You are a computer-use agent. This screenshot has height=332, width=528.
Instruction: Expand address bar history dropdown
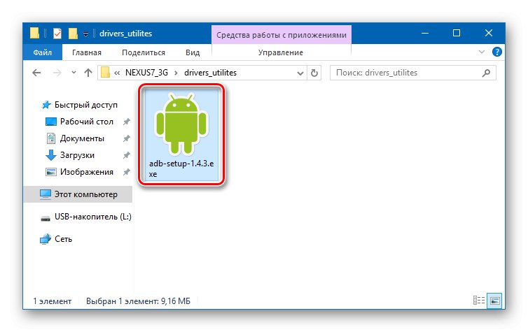coord(300,73)
